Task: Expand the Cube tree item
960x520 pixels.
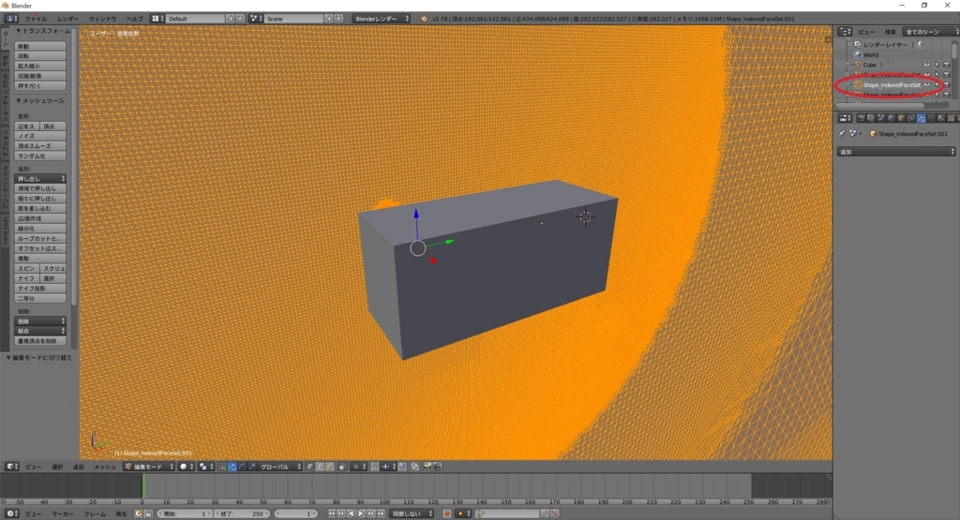Action: tap(847, 65)
